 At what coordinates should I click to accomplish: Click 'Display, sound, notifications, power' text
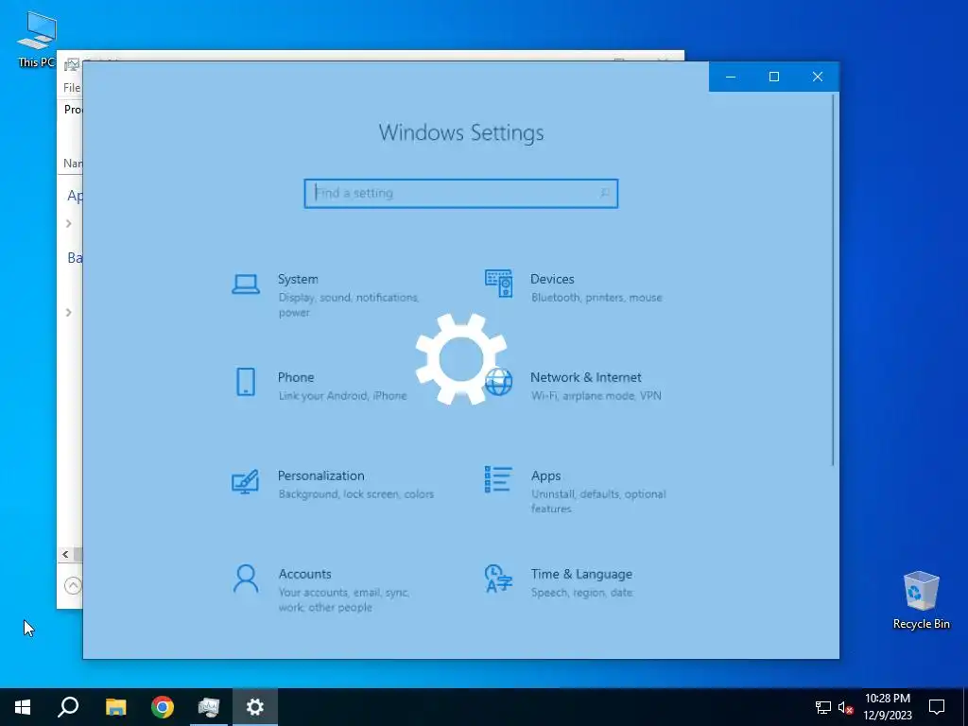coord(348,305)
